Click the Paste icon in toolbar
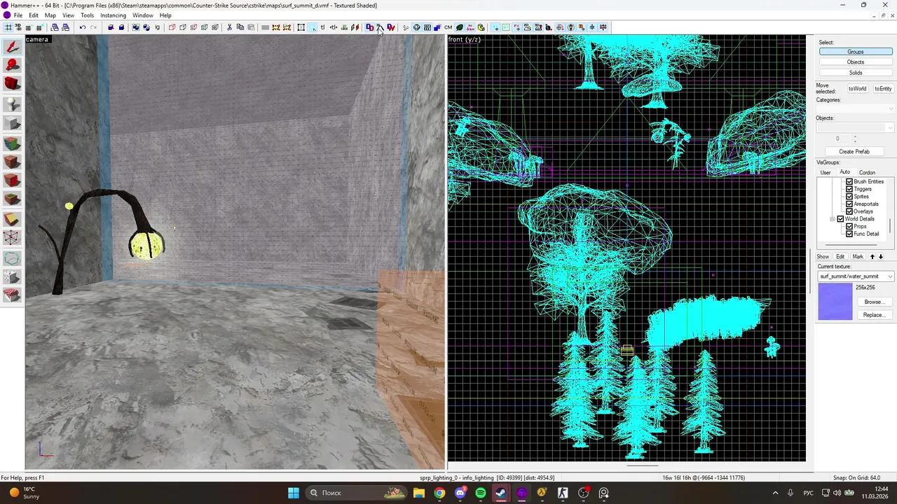 [251, 27]
